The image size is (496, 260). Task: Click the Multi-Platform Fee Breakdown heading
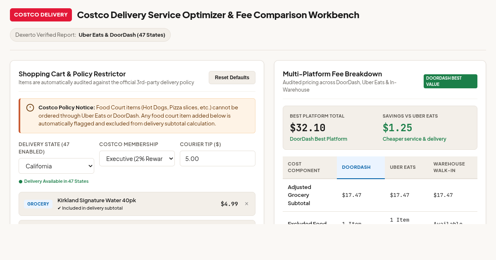332,74
